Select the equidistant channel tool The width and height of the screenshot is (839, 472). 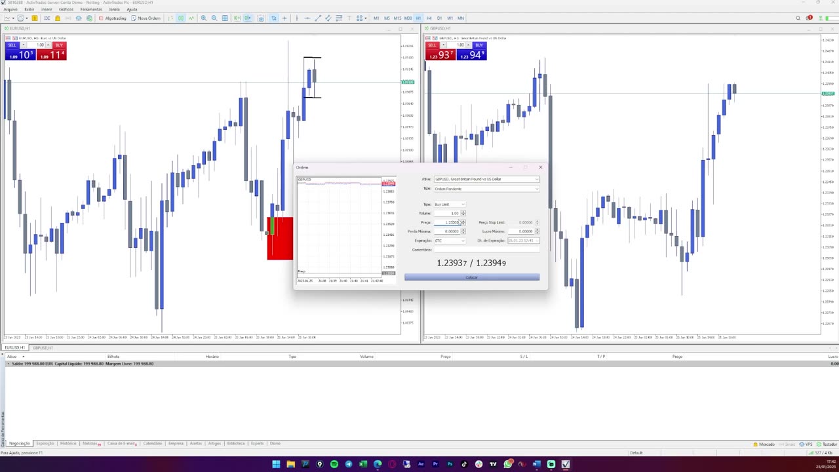point(328,18)
